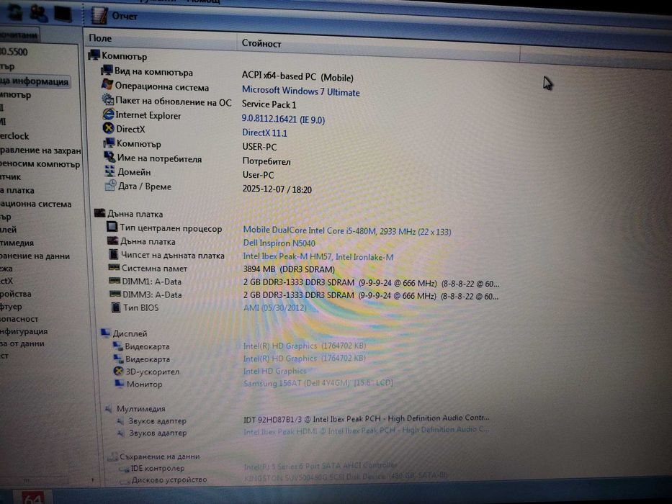
Task: Click the Пакет на обновление на ОС icon
Action: 107,99
